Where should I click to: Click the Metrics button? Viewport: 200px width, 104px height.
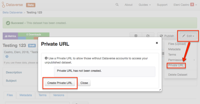pos(10,36)
